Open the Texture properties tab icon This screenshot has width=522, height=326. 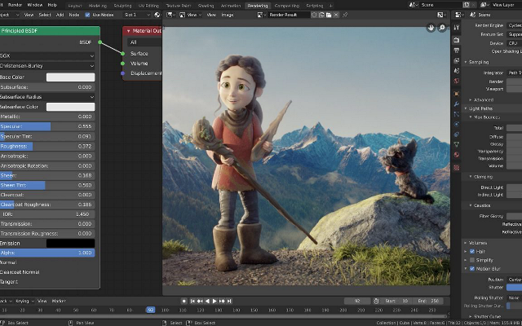(457, 167)
